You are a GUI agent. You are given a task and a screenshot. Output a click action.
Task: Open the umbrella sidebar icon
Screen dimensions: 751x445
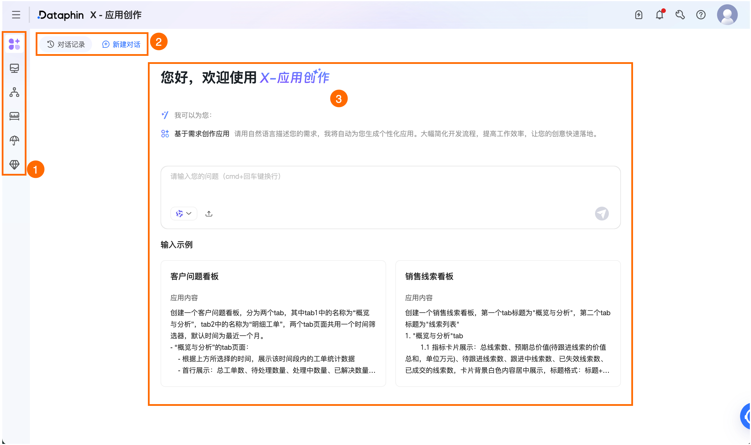click(x=14, y=140)
